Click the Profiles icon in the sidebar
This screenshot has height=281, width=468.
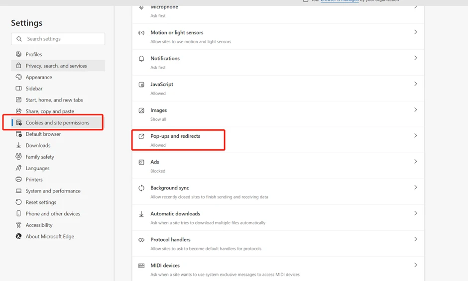click(18, 54)
